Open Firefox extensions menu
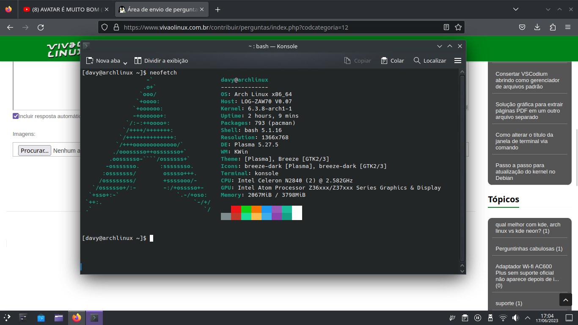Viewport: 578px width, 325px height. [x=553, y=27]
